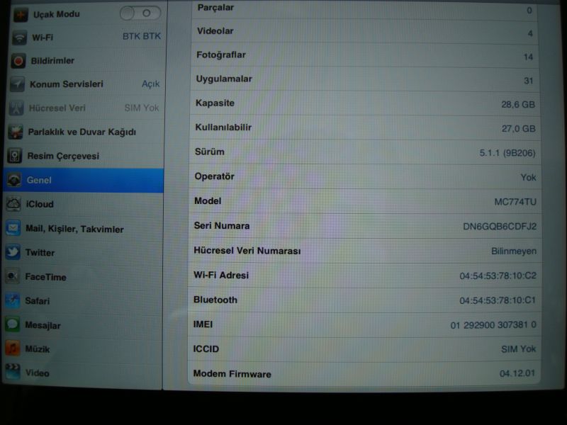The width and height of the screenshot is (567, 425).
Task: Select Genel in the sidebar
Action: tap(84, 180)
